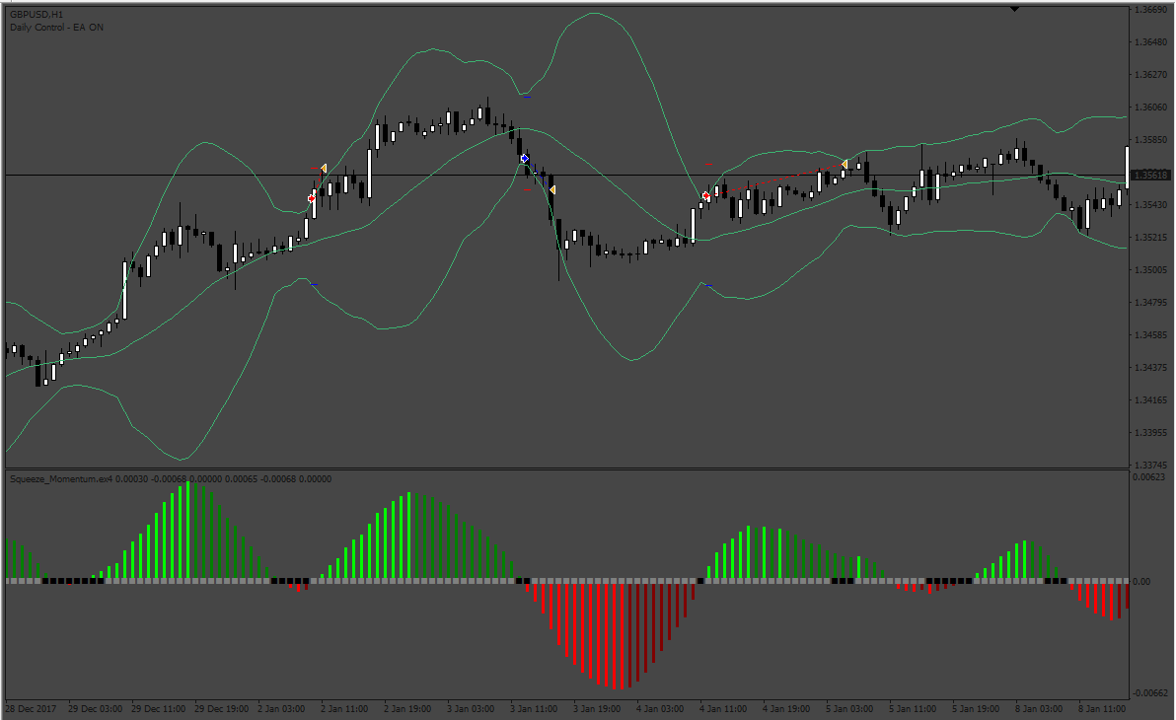The image size is (1176, 720).
Task: Click the 3 Jan 11:00 time label
Action: [534, 709]
